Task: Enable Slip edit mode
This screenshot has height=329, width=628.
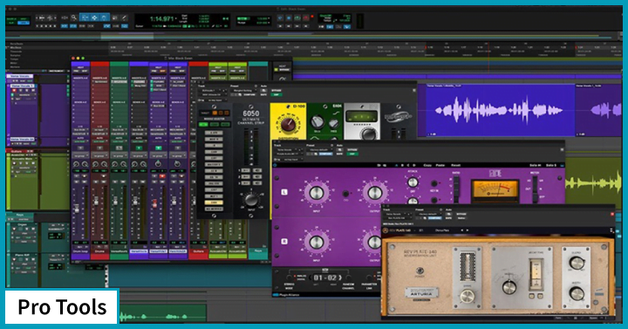Action: coord(11,24)
